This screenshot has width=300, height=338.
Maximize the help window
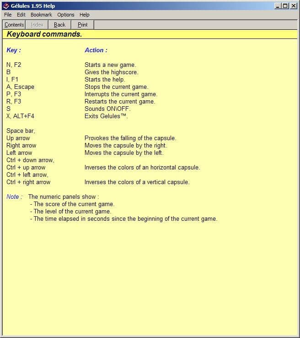pyautogui.click(x=285, y=6)
